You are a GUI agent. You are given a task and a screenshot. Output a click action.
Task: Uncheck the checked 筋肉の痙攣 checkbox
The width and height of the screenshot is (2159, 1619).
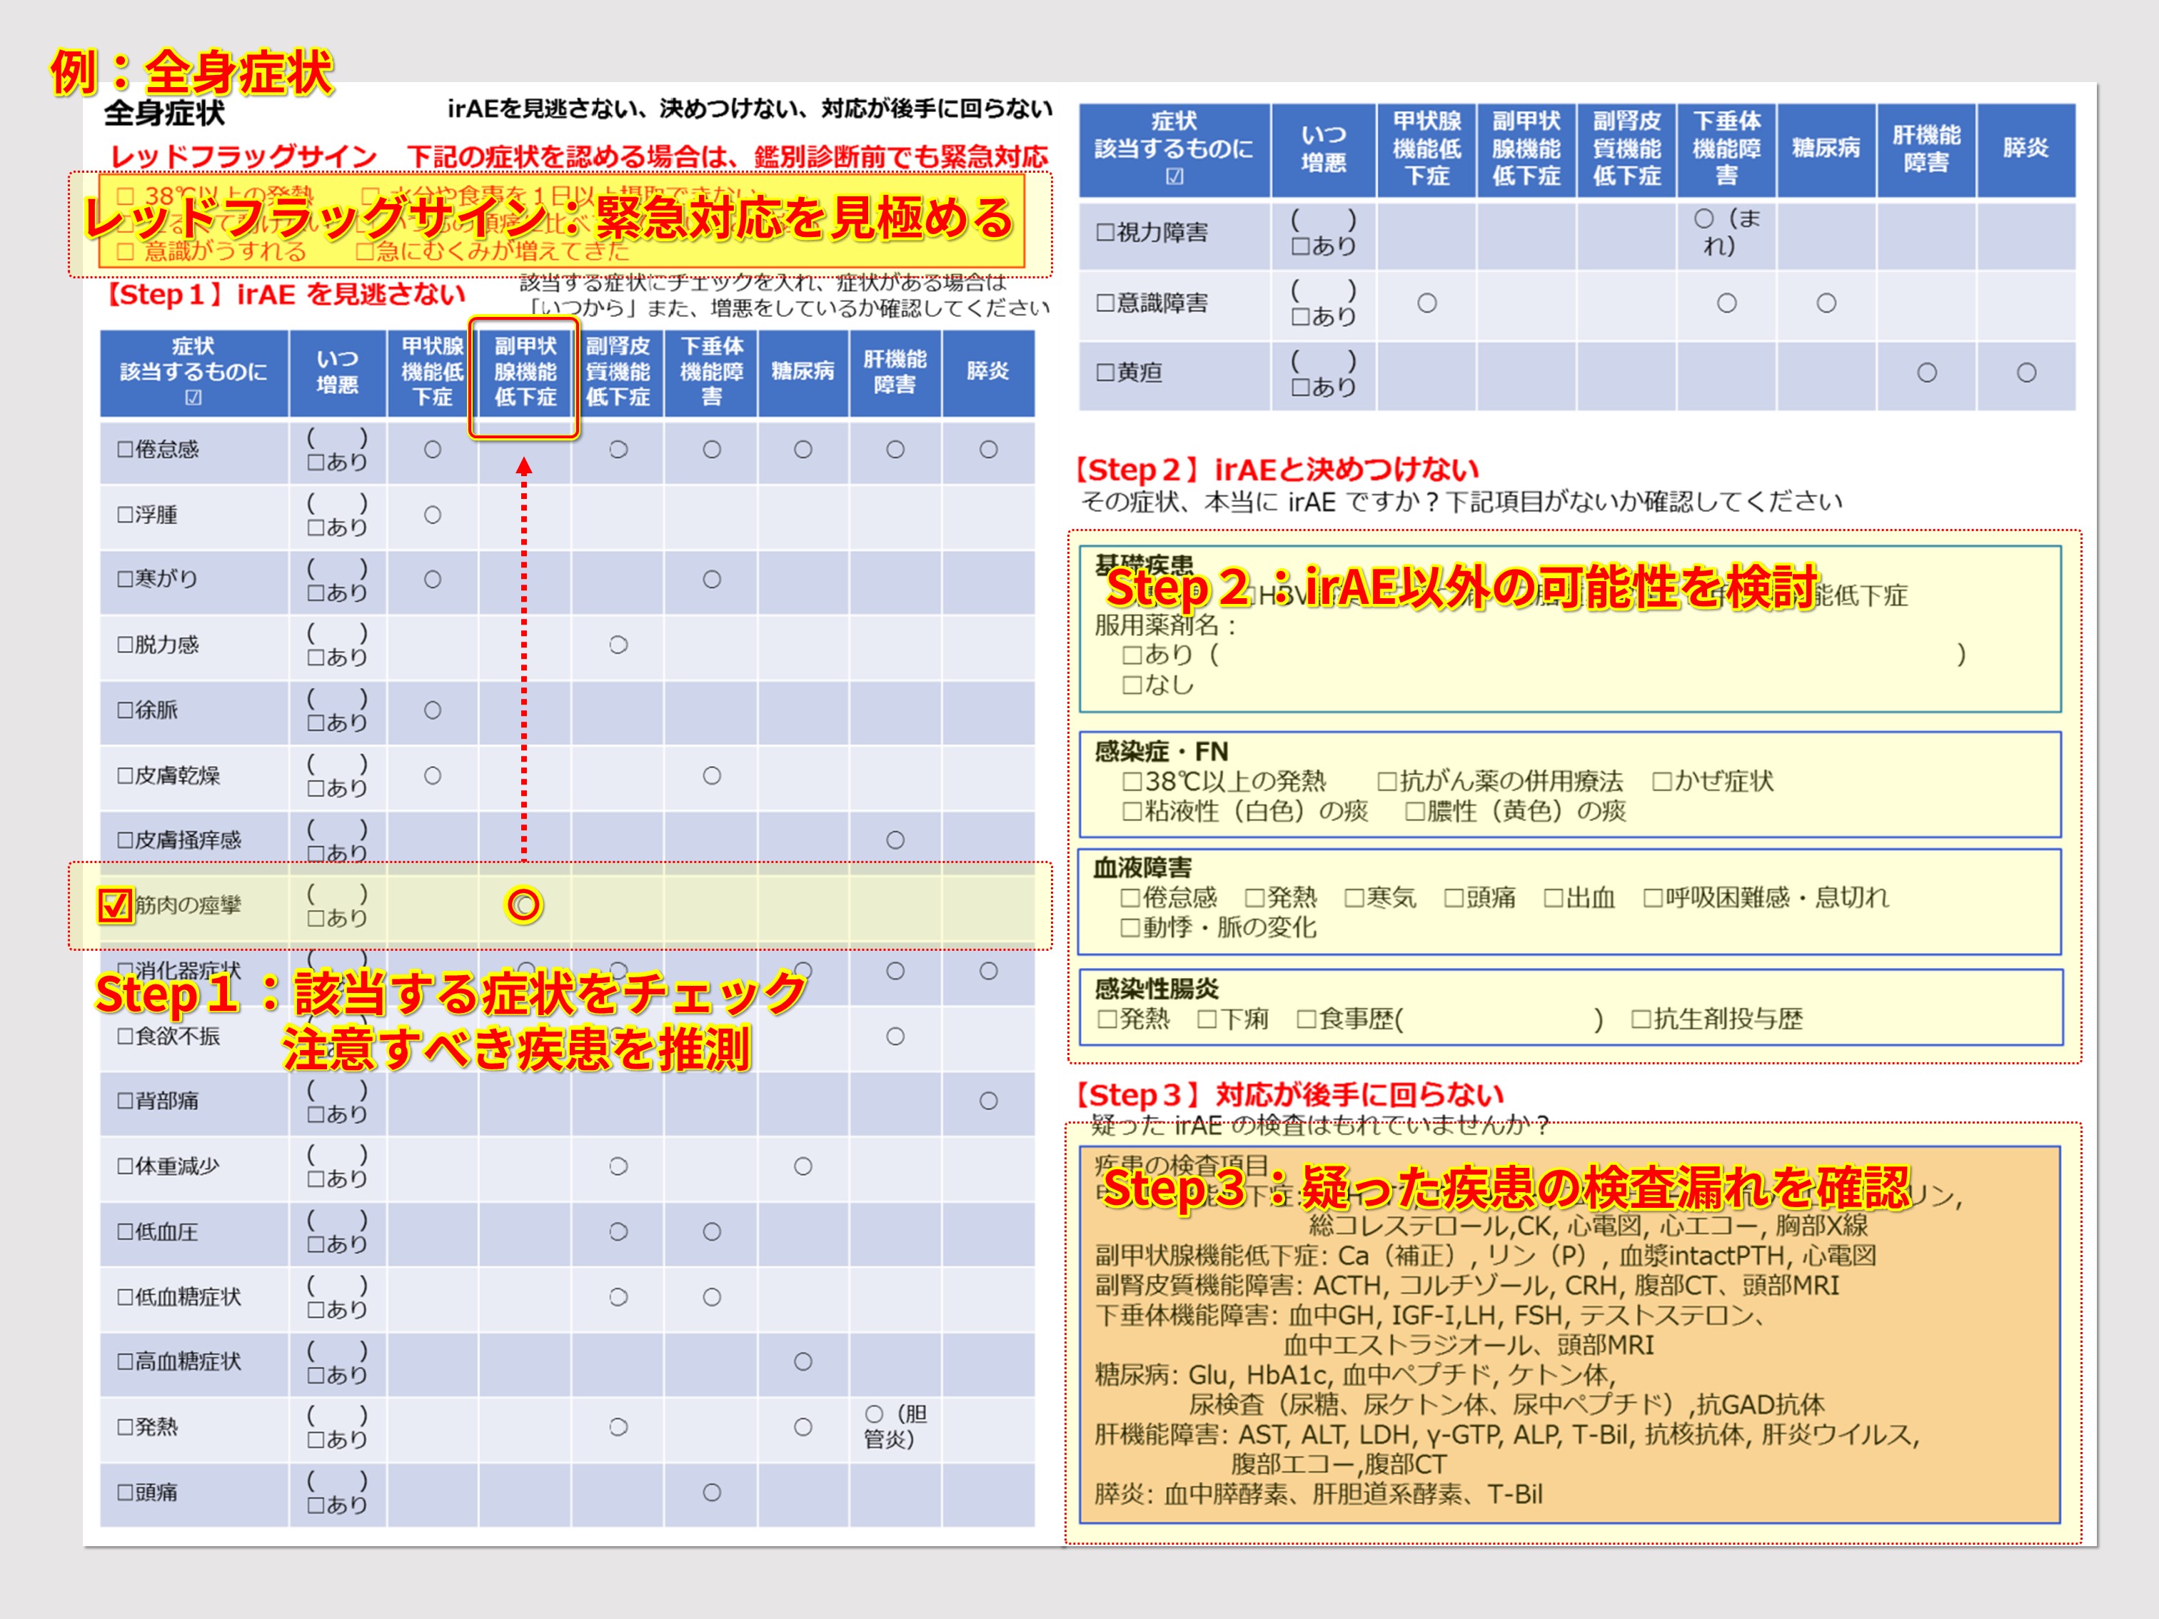tap(115, 906)
